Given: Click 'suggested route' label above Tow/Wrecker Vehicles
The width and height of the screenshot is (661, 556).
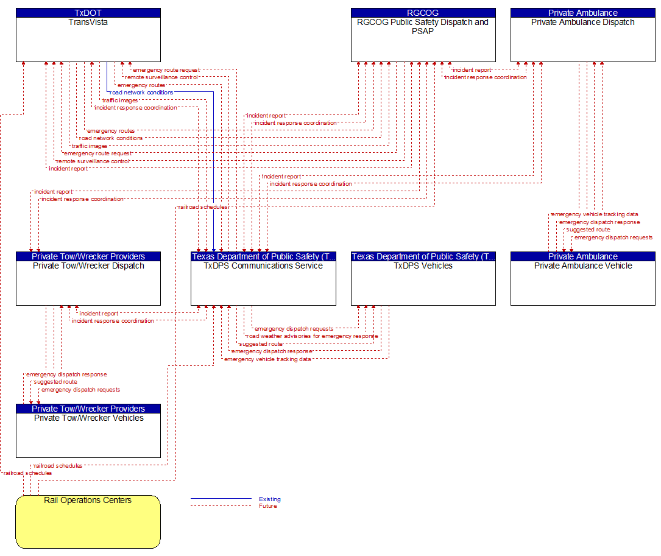Looking at the screenshot, I should (x=55, y=382).
